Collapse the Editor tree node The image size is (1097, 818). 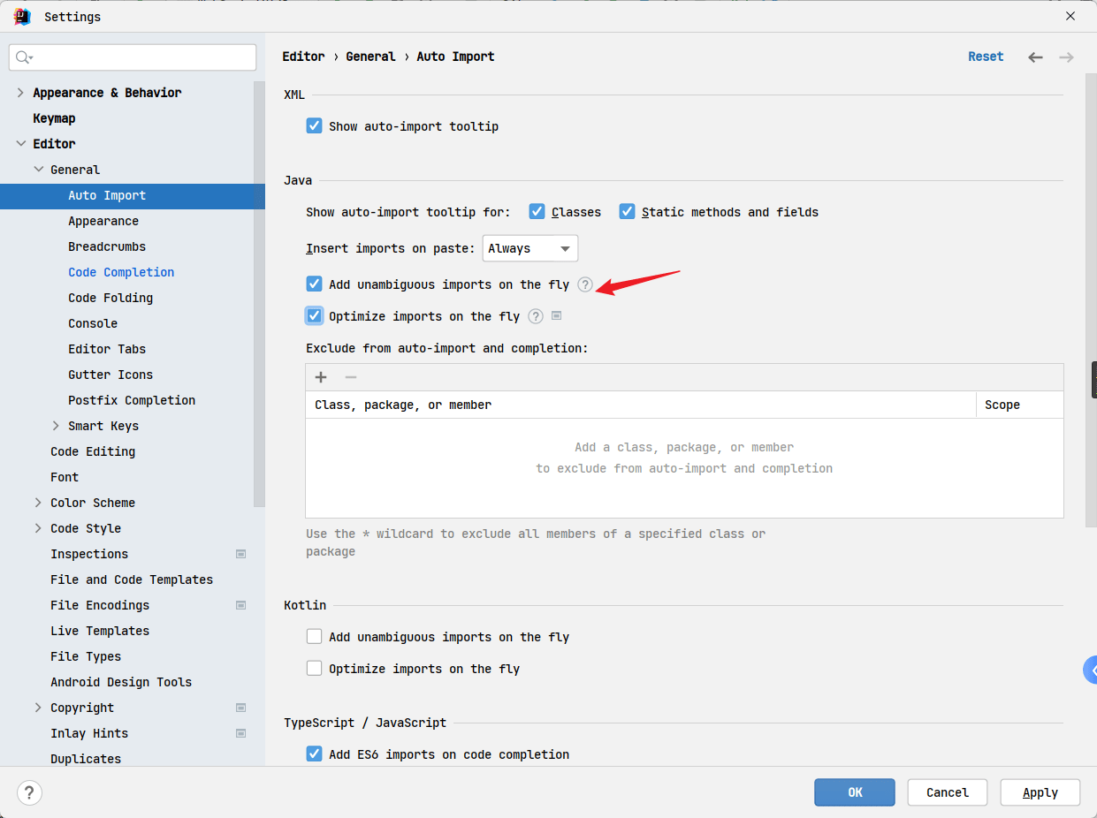tap(20, 144)
